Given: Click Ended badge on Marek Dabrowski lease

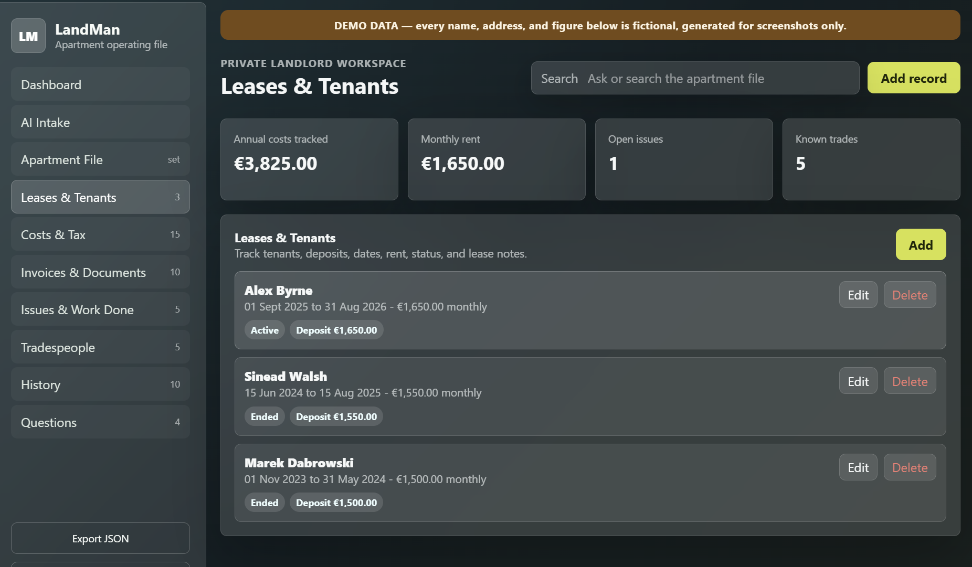Looking at the screenshot, I should 265,502.
